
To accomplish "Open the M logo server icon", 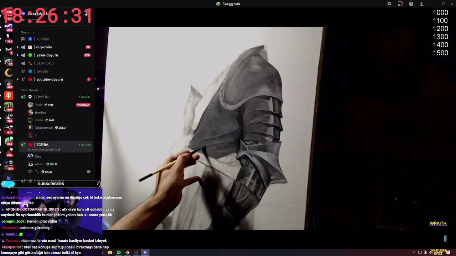I will tap(9, 49).
